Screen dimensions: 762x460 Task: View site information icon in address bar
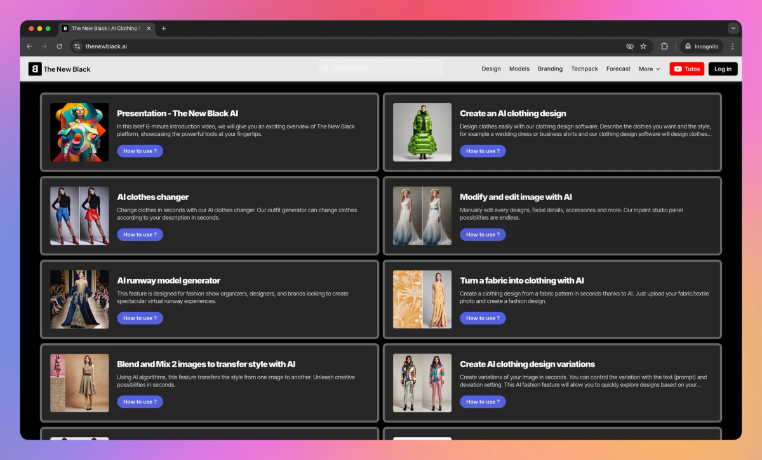coord(77,46)
